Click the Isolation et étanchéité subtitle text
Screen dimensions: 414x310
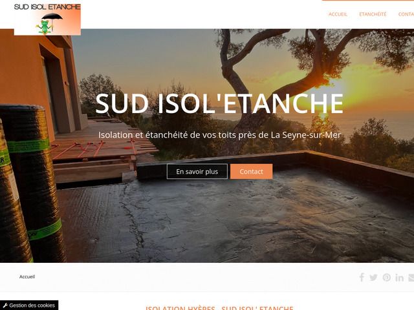point(219,135)
